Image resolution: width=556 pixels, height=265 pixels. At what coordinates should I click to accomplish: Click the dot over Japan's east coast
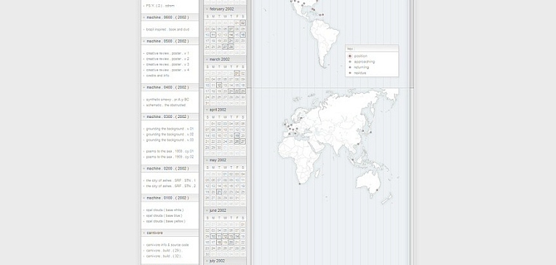(x=370, y=132)
